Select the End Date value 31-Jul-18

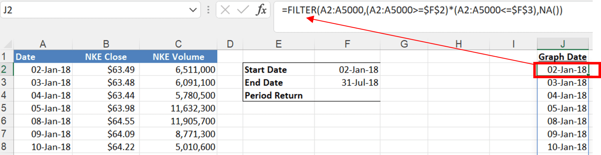(347, 82)
